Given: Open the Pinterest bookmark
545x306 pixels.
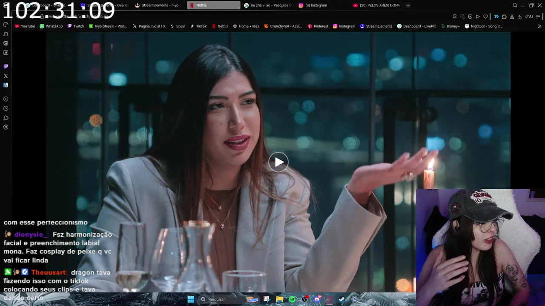Looking at the screenshot, I should coord(318,26).
